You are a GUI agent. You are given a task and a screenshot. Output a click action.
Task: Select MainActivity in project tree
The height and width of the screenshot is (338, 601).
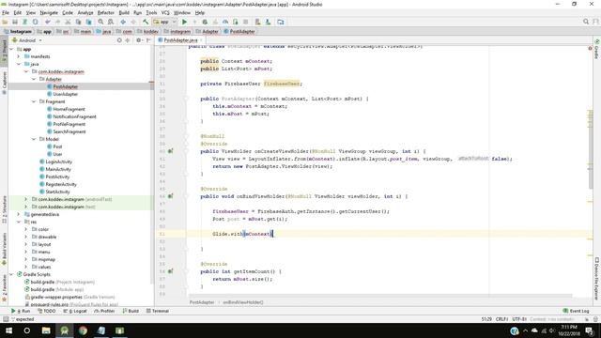(58, 169)
